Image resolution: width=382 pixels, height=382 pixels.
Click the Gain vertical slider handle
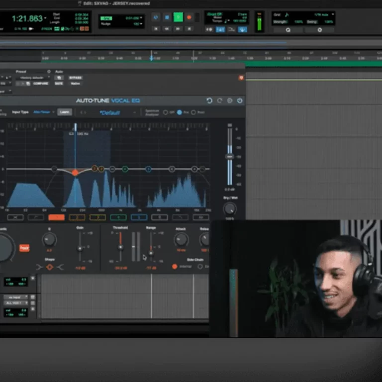click(80, 249)
